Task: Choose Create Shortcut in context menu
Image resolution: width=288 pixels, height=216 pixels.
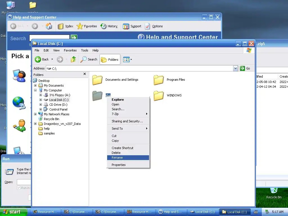Action: point(128,148)
